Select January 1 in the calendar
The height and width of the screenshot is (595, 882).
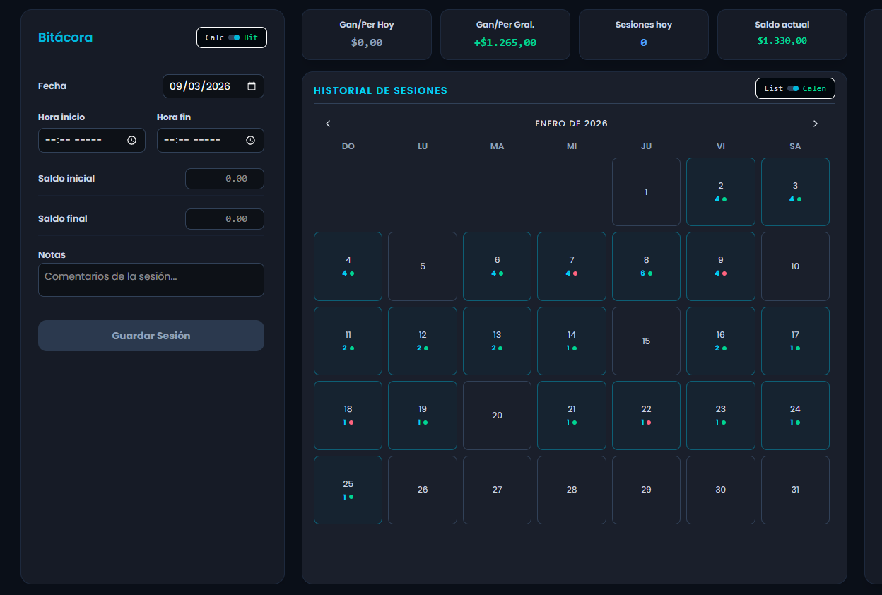coord(646,192)
